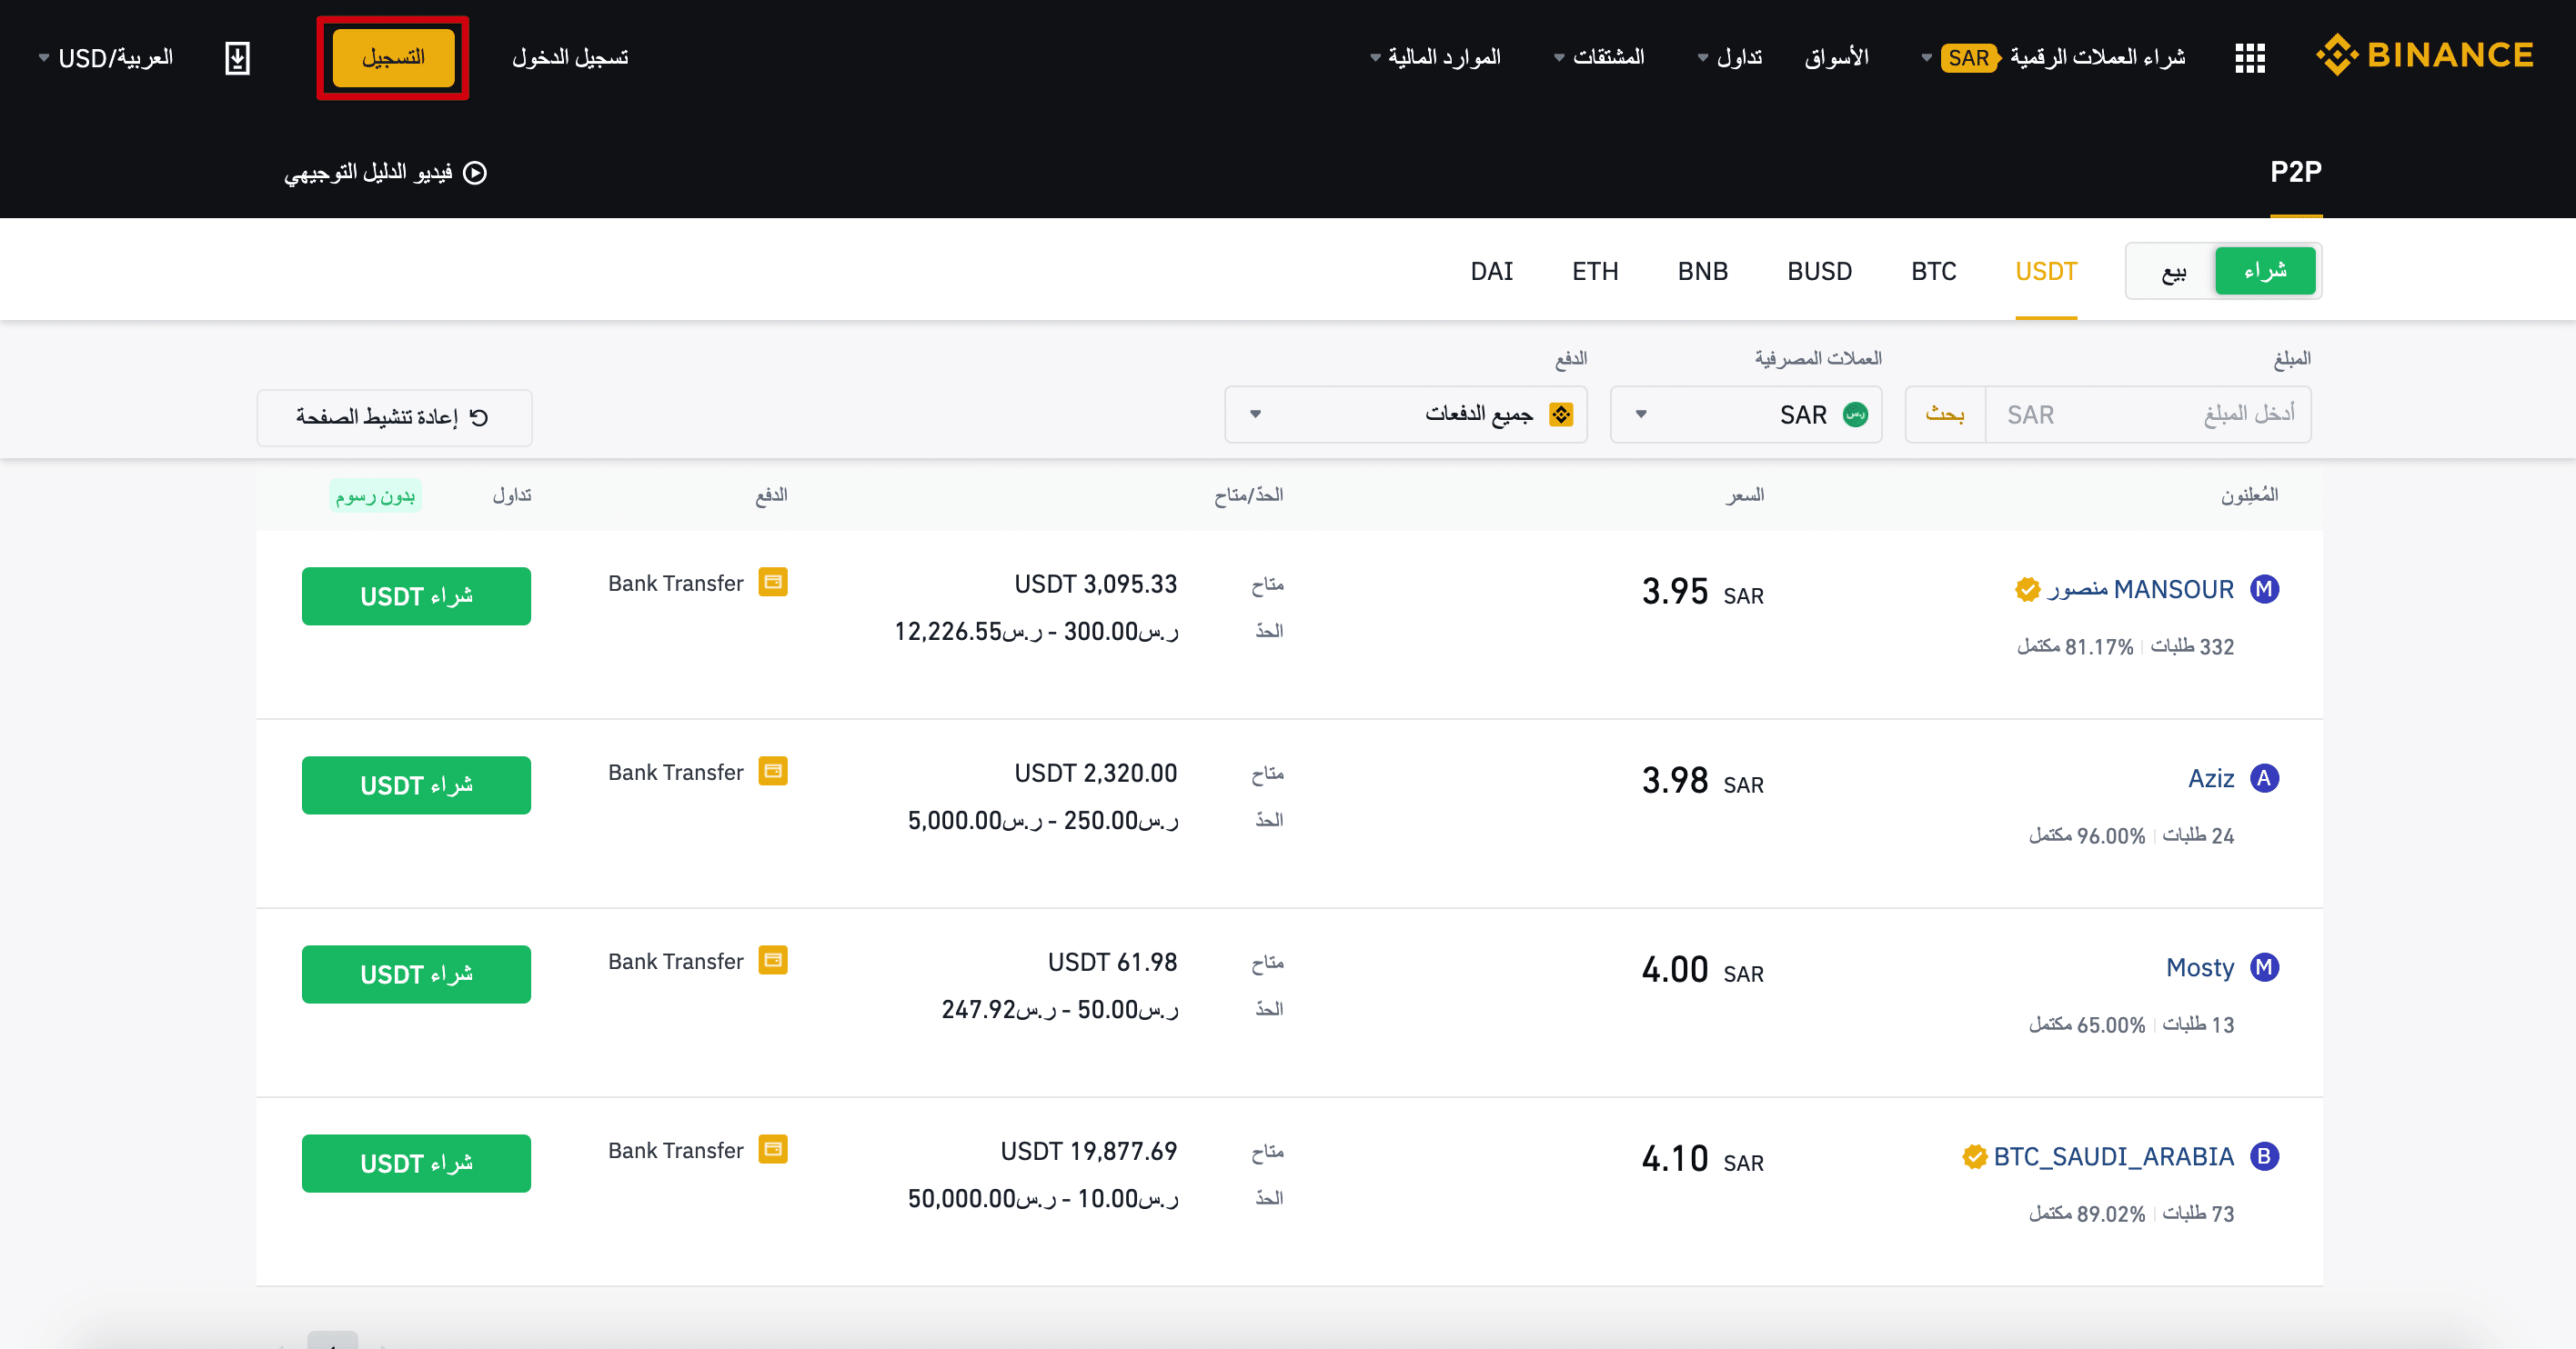Image resolution: width=2576 pixels, height=1349 pixels.
Task: Open the Aziz advertiser profile
Action: [x=2211, y=778]
